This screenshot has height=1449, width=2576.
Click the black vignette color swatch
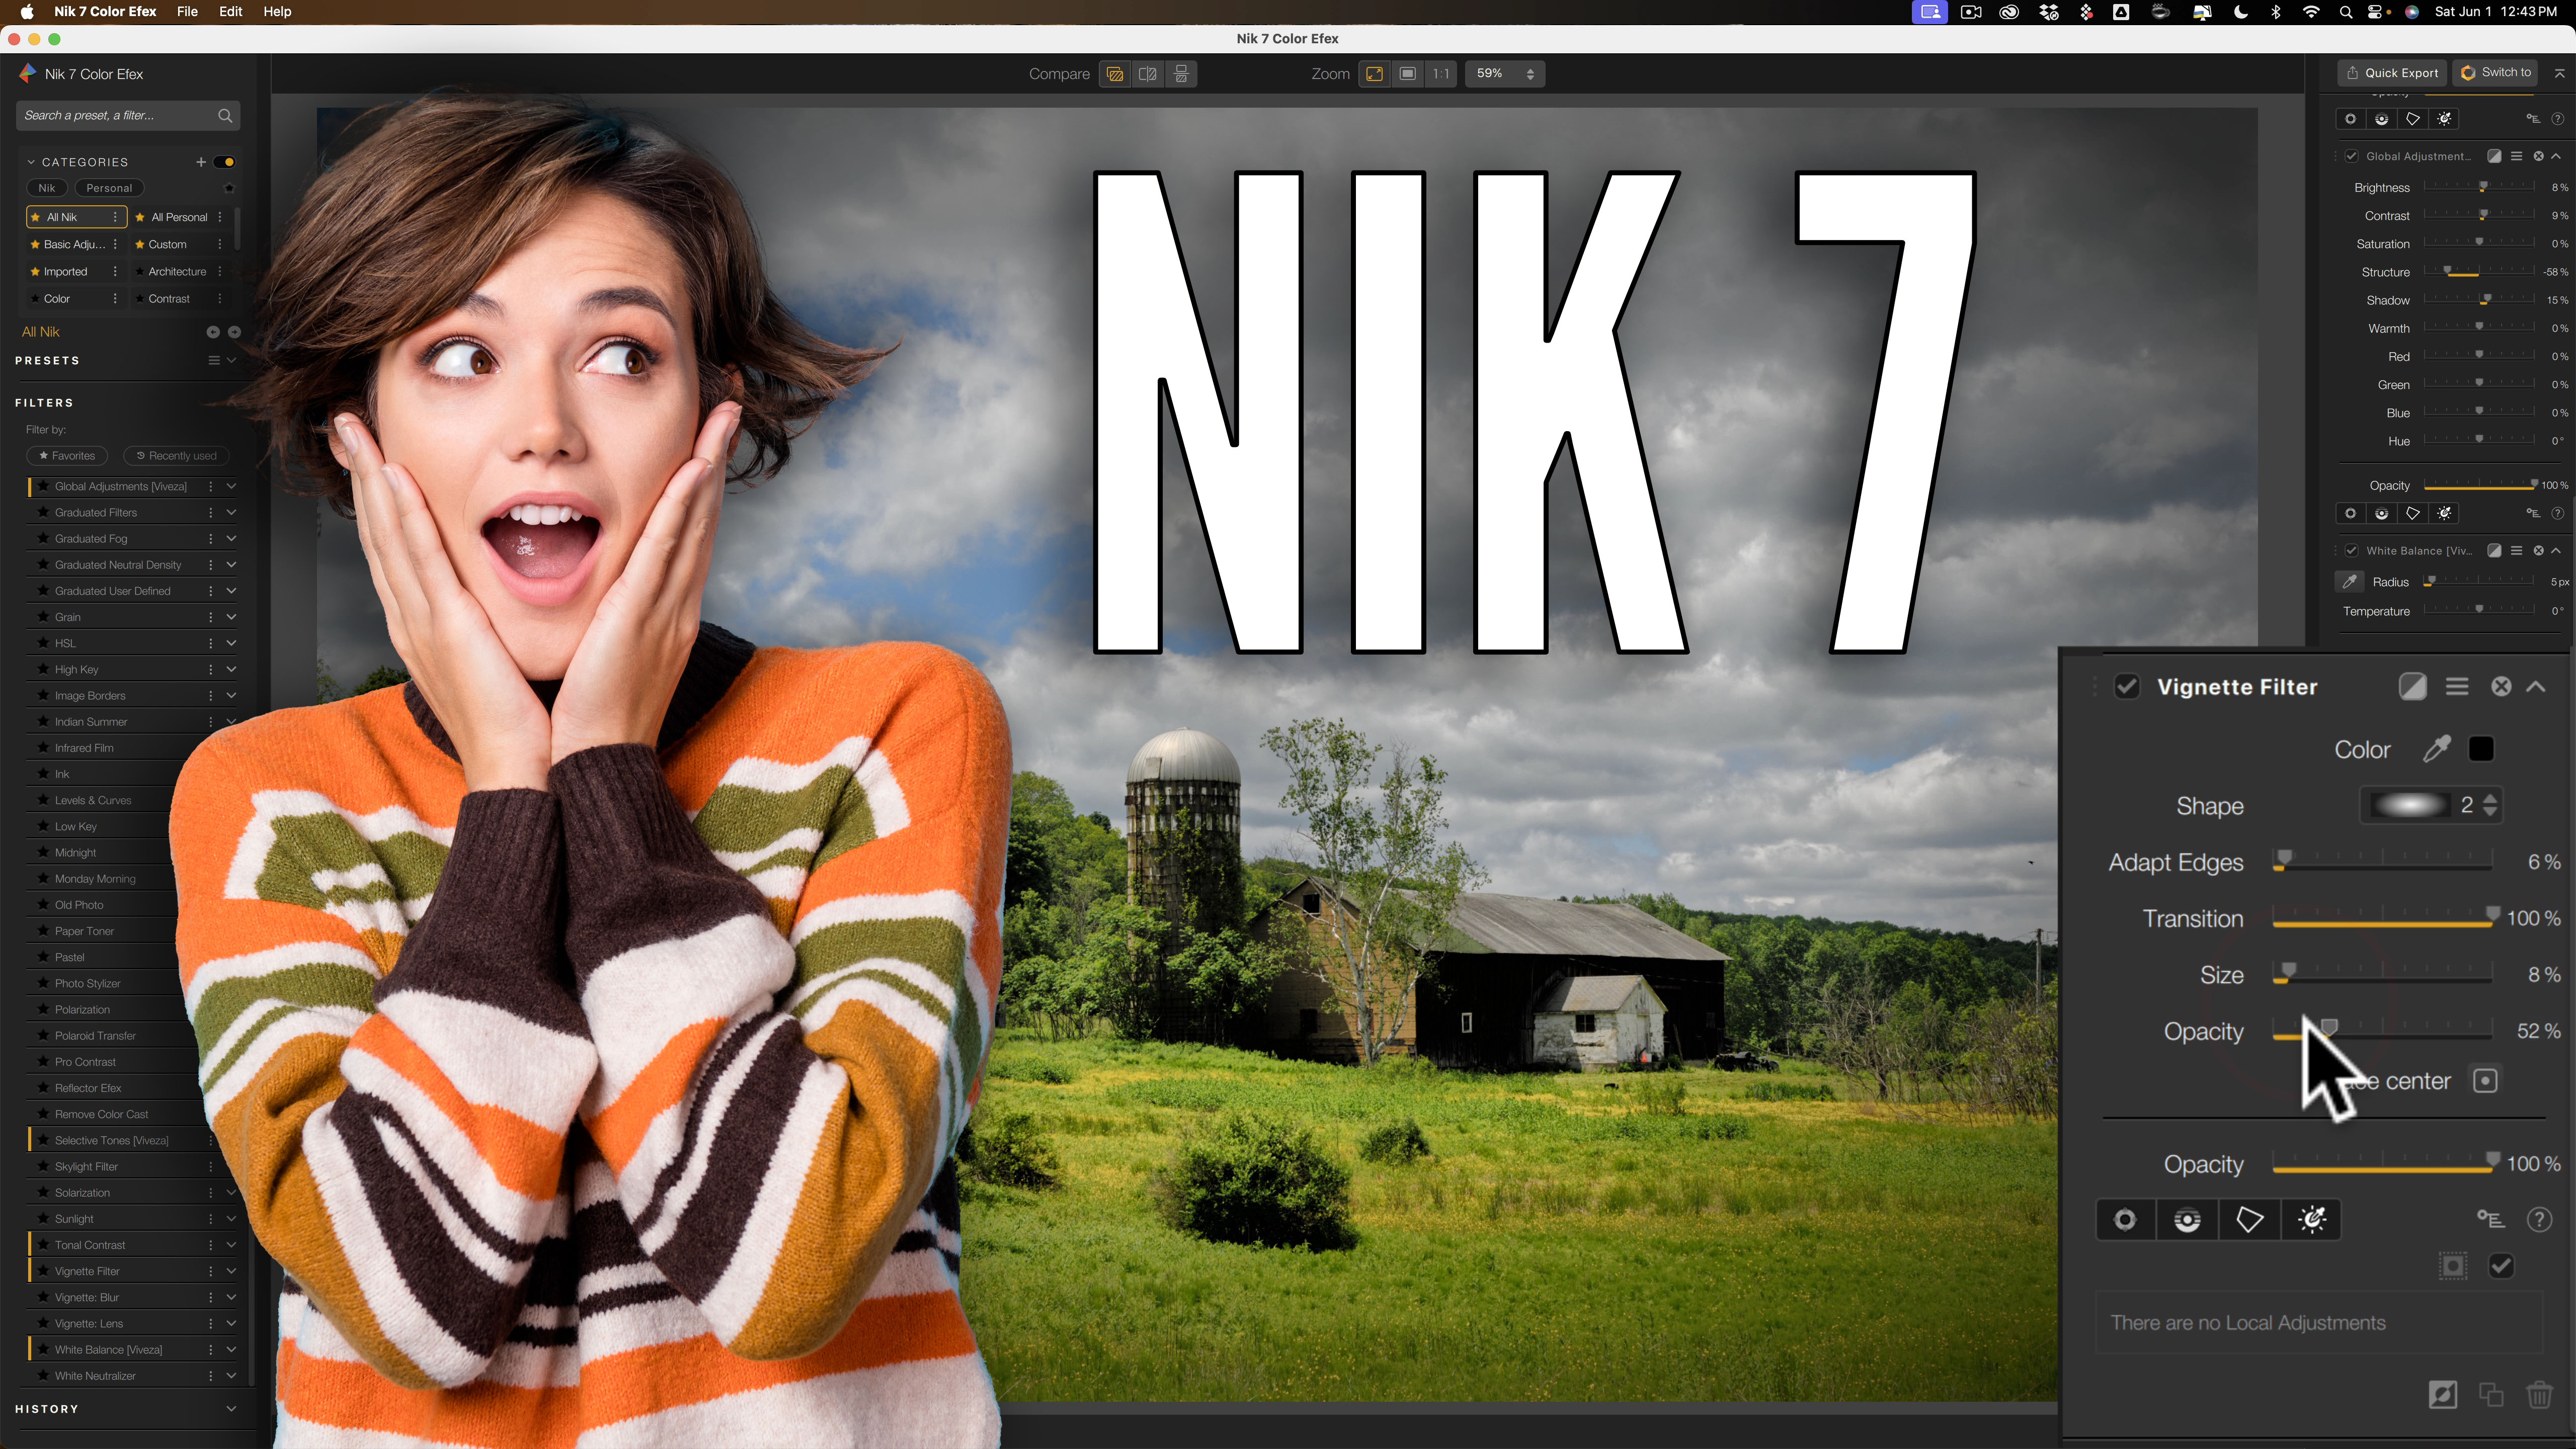[2481, 749]
